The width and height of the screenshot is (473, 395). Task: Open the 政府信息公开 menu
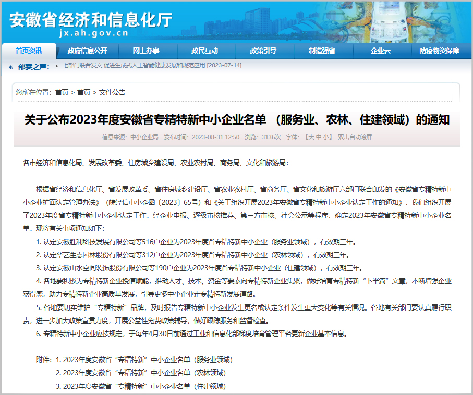(87, 51)
